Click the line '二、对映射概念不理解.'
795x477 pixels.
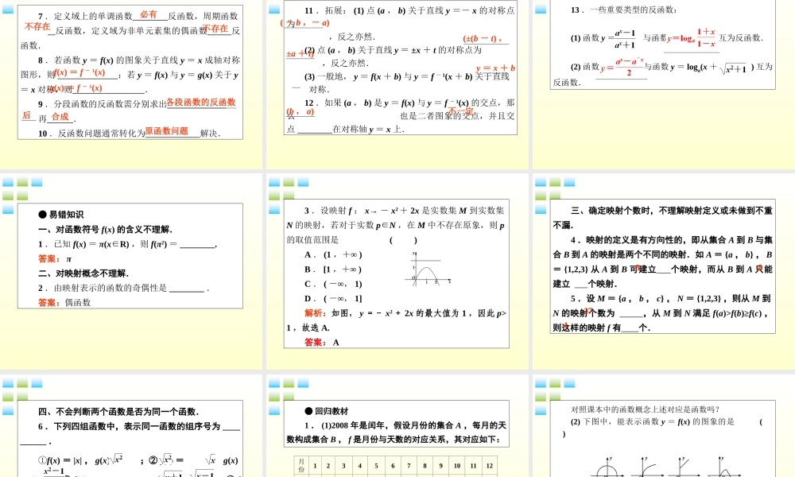(83, 273)
